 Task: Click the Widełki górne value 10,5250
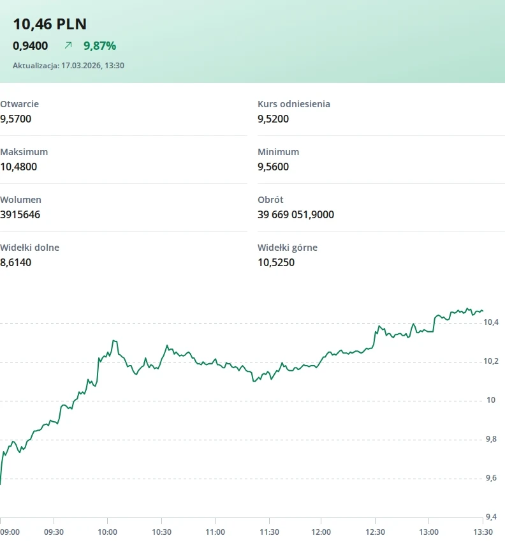[276, 263]
